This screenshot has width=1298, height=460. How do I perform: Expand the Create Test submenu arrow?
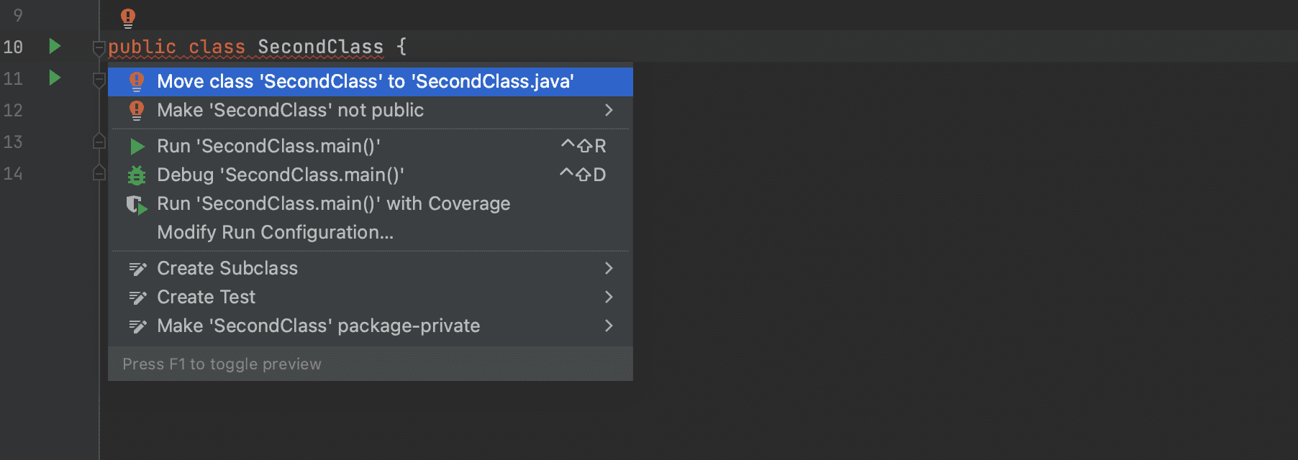point(609,297)
